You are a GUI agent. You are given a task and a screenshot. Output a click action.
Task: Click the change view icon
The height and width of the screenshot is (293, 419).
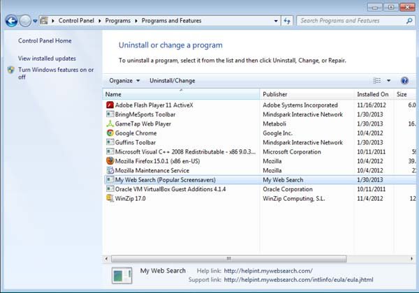377,81
